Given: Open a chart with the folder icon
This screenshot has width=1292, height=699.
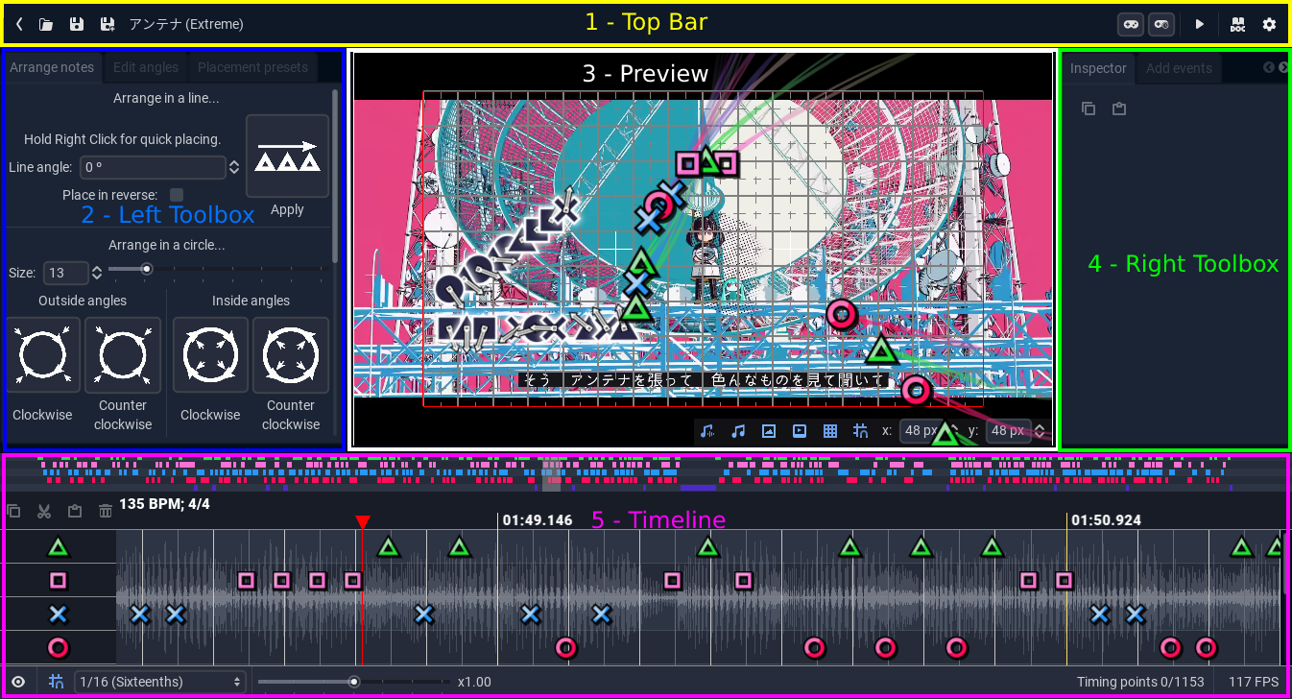Looking at the screenshot, I should [45, 24].
